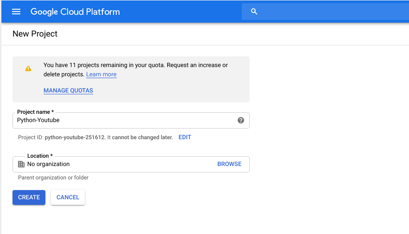Click the No organization location field

(131, 164)
